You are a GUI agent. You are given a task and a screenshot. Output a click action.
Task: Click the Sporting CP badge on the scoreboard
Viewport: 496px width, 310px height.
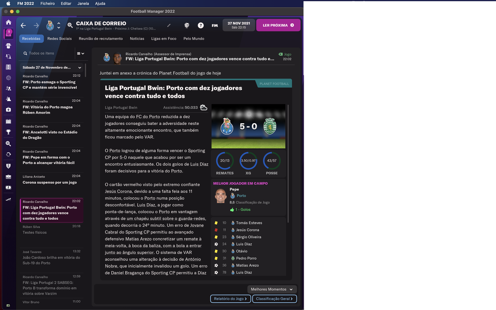pyautogui.click(x=270, y=126)
